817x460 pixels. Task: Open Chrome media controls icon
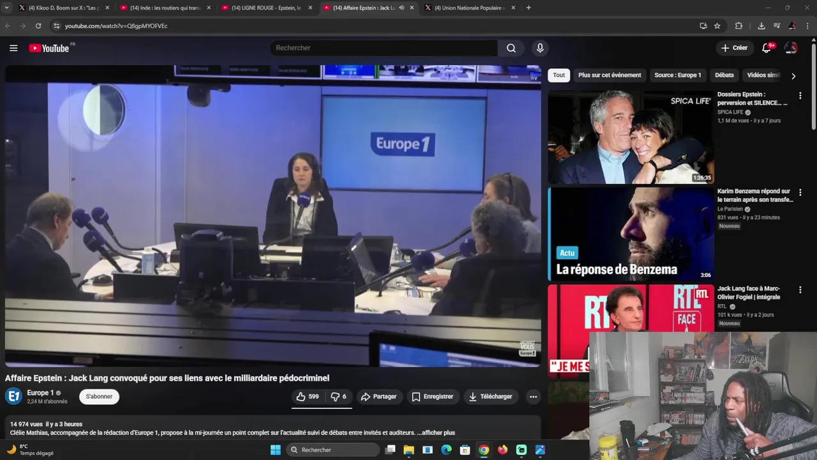777,26
